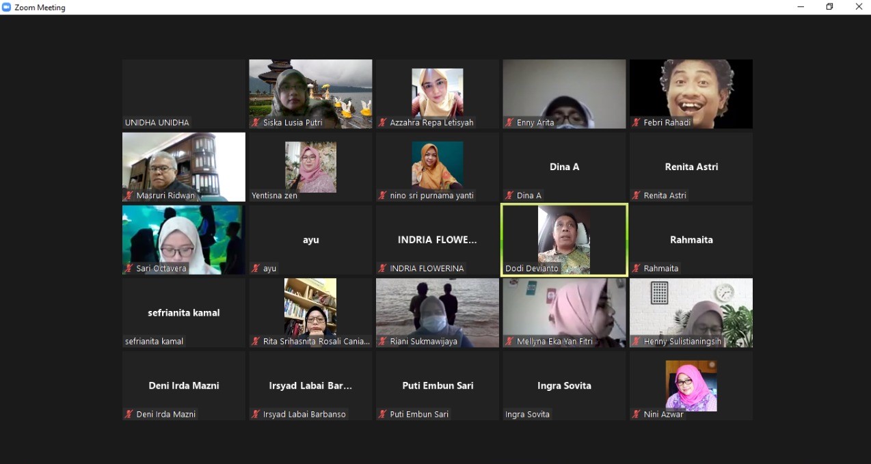Click the muted mic icon beside Riani Sukmawijaya
The image size is (871, 464).
pos(383,341)
